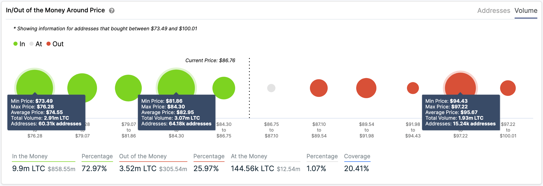Click the green bubble for $79.07 to $81.86
Viewport: 543px width, 186px height.
click(x=128, y=88)
